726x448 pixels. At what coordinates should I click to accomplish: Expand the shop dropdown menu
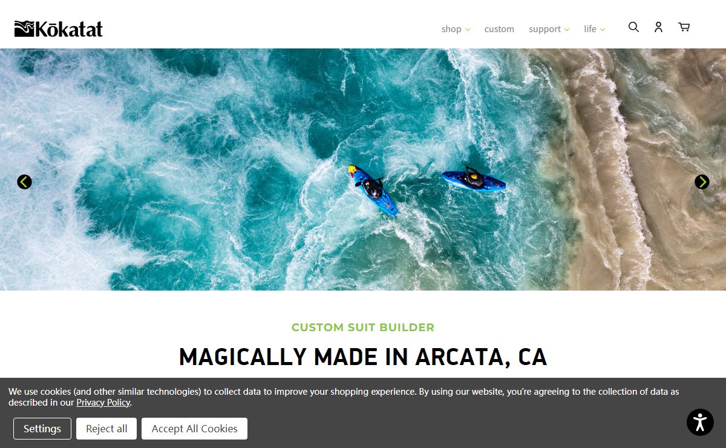[x=456, y=29]
